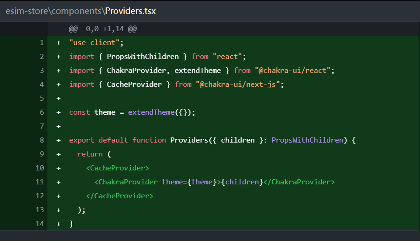Click the plus marker on line 7
Viewport: 420px width, 241px height.
[59, 126]
